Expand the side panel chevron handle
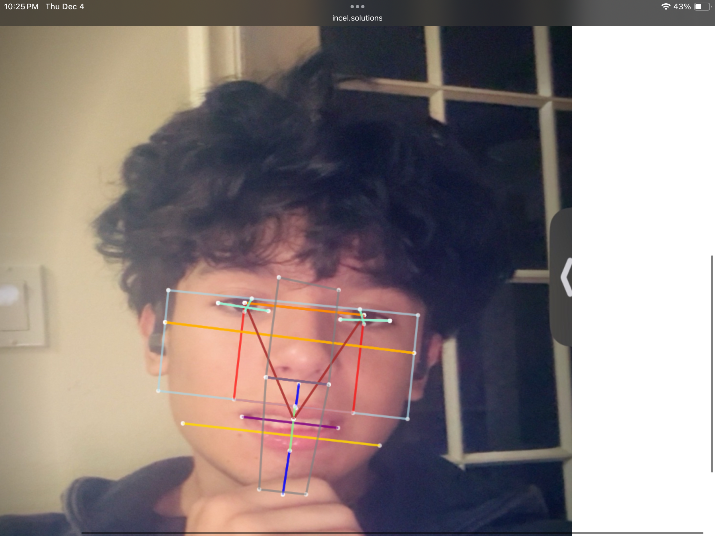The width and height of the screenshot is (715, 536). (566, 277)
